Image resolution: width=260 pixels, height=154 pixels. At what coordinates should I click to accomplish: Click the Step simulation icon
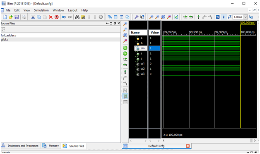click(x=251, y=17)
